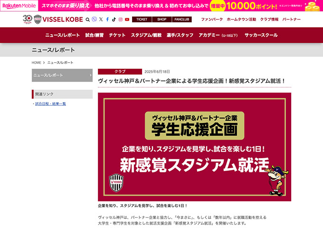Open パートナー link
The width and height of the screenshot is (323, 228).
click(291, 19)
